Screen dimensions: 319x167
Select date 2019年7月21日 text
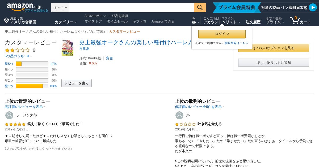[x=17, y=129]
